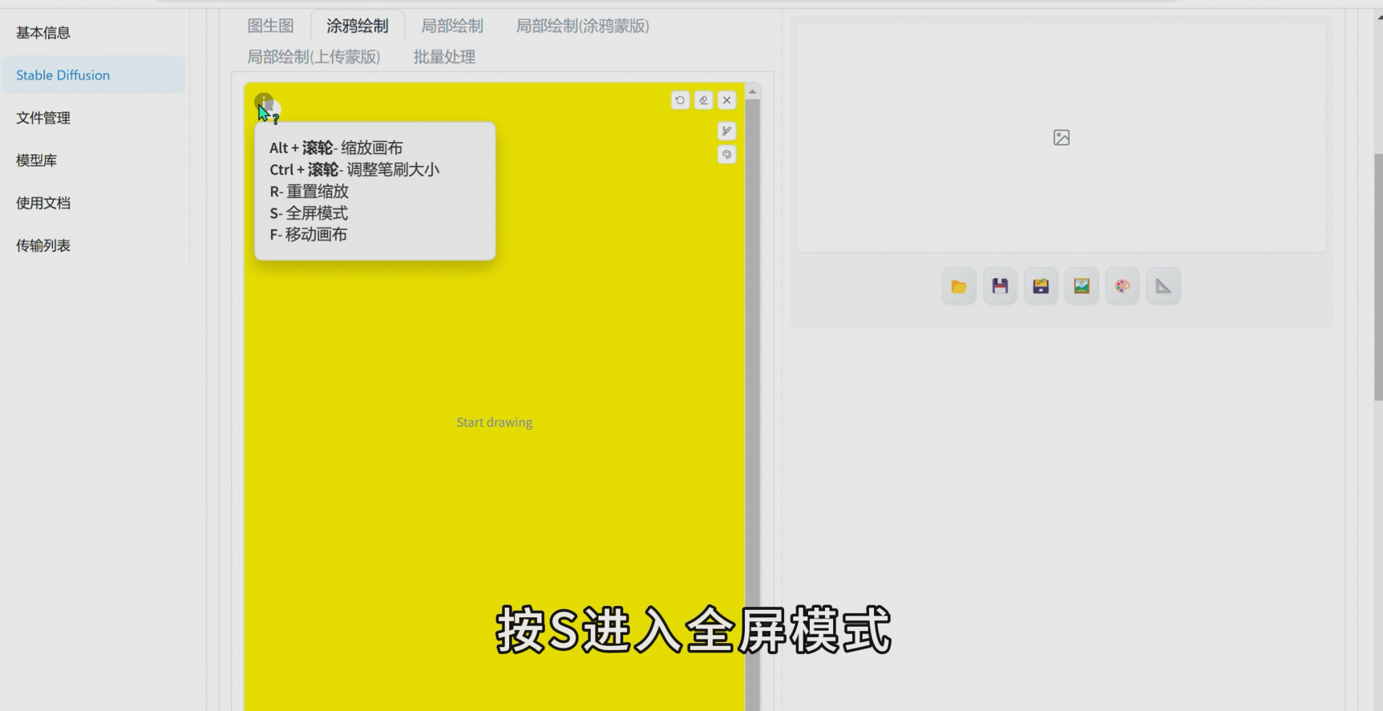Click the canvas scrollbar up arrow
The height and width of the screenshot is (711, 1383).
pyautogui.click(x=752, y=92)
